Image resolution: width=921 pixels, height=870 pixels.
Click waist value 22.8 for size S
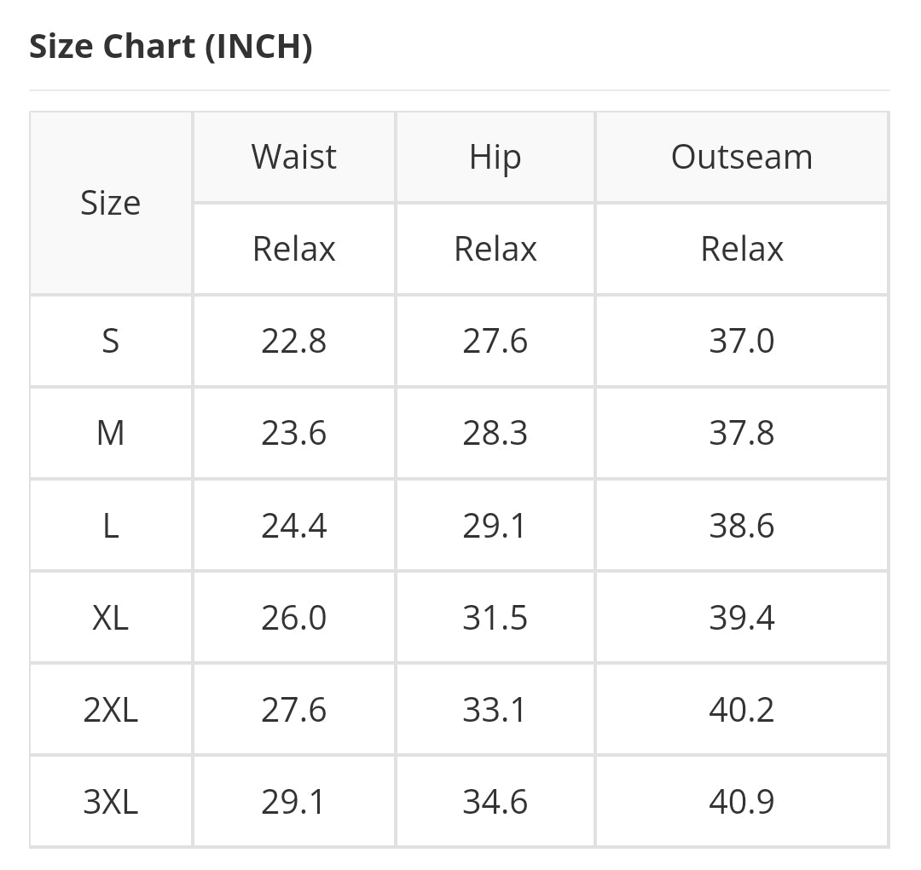click(294, 341)
